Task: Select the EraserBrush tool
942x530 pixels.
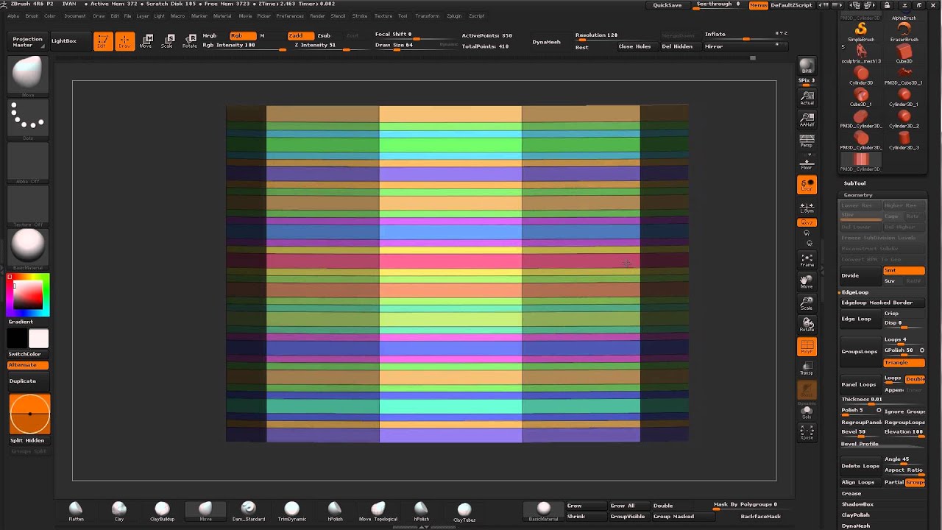Action: [904, 32]
